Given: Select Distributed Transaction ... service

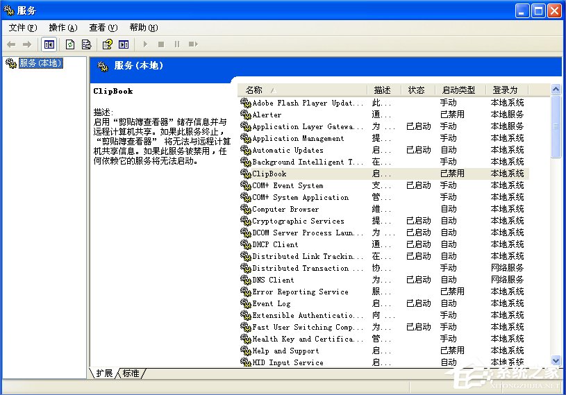Looking at the screenshot, I should [x=308, y=268].
